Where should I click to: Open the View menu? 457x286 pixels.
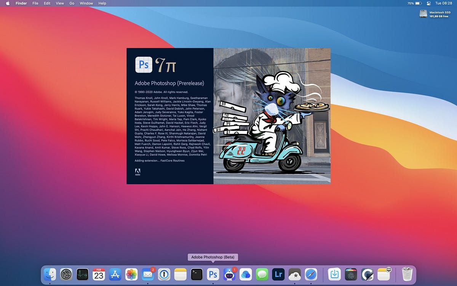point(60,3)
